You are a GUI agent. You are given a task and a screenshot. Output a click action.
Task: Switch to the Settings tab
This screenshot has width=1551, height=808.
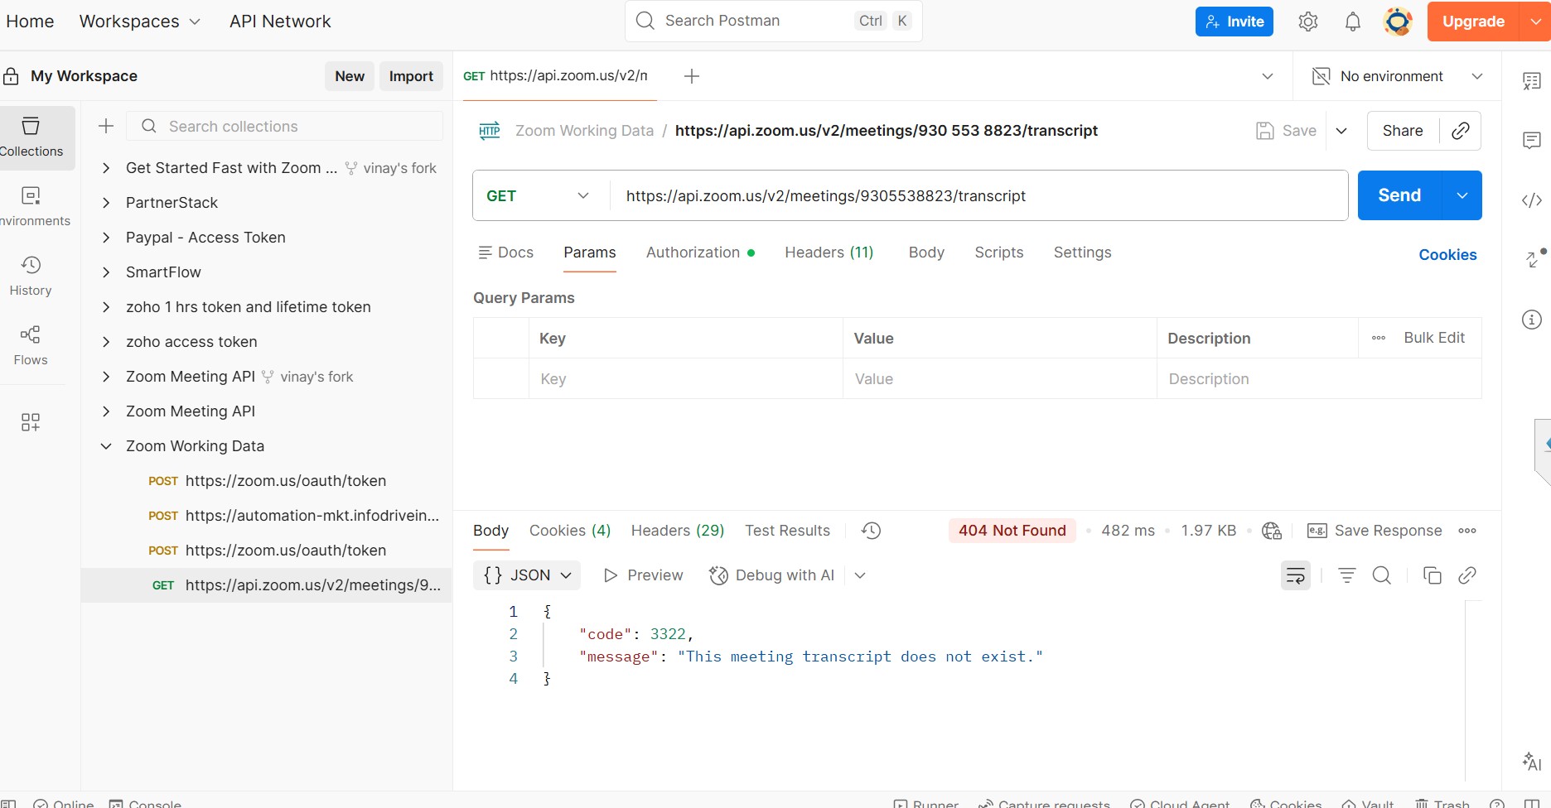coord(1083,252)
